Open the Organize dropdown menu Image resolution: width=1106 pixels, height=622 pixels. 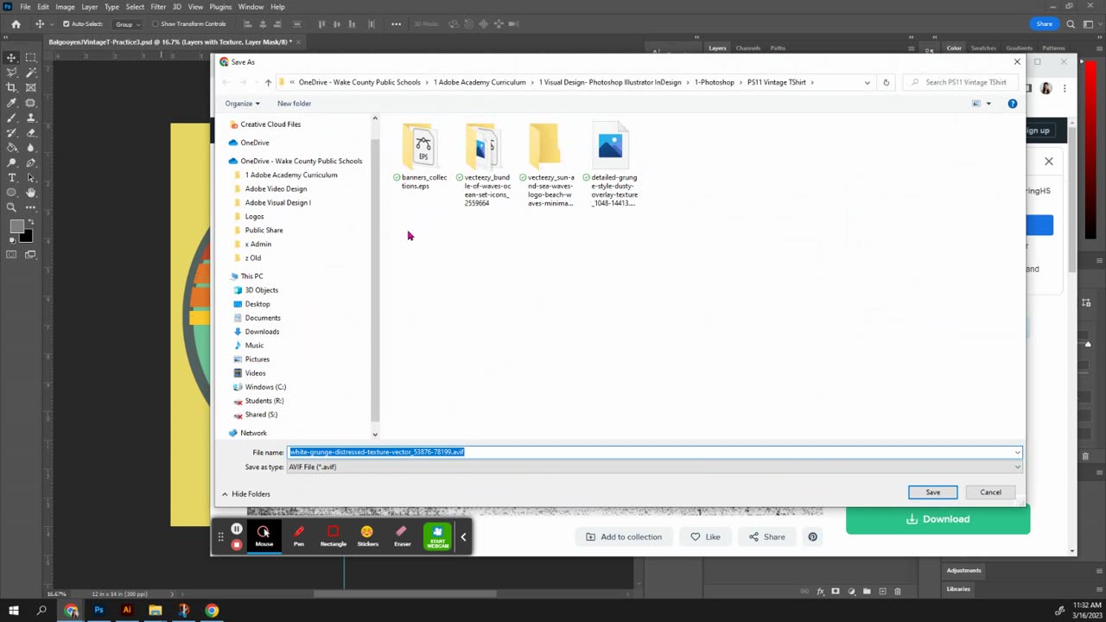242,104
